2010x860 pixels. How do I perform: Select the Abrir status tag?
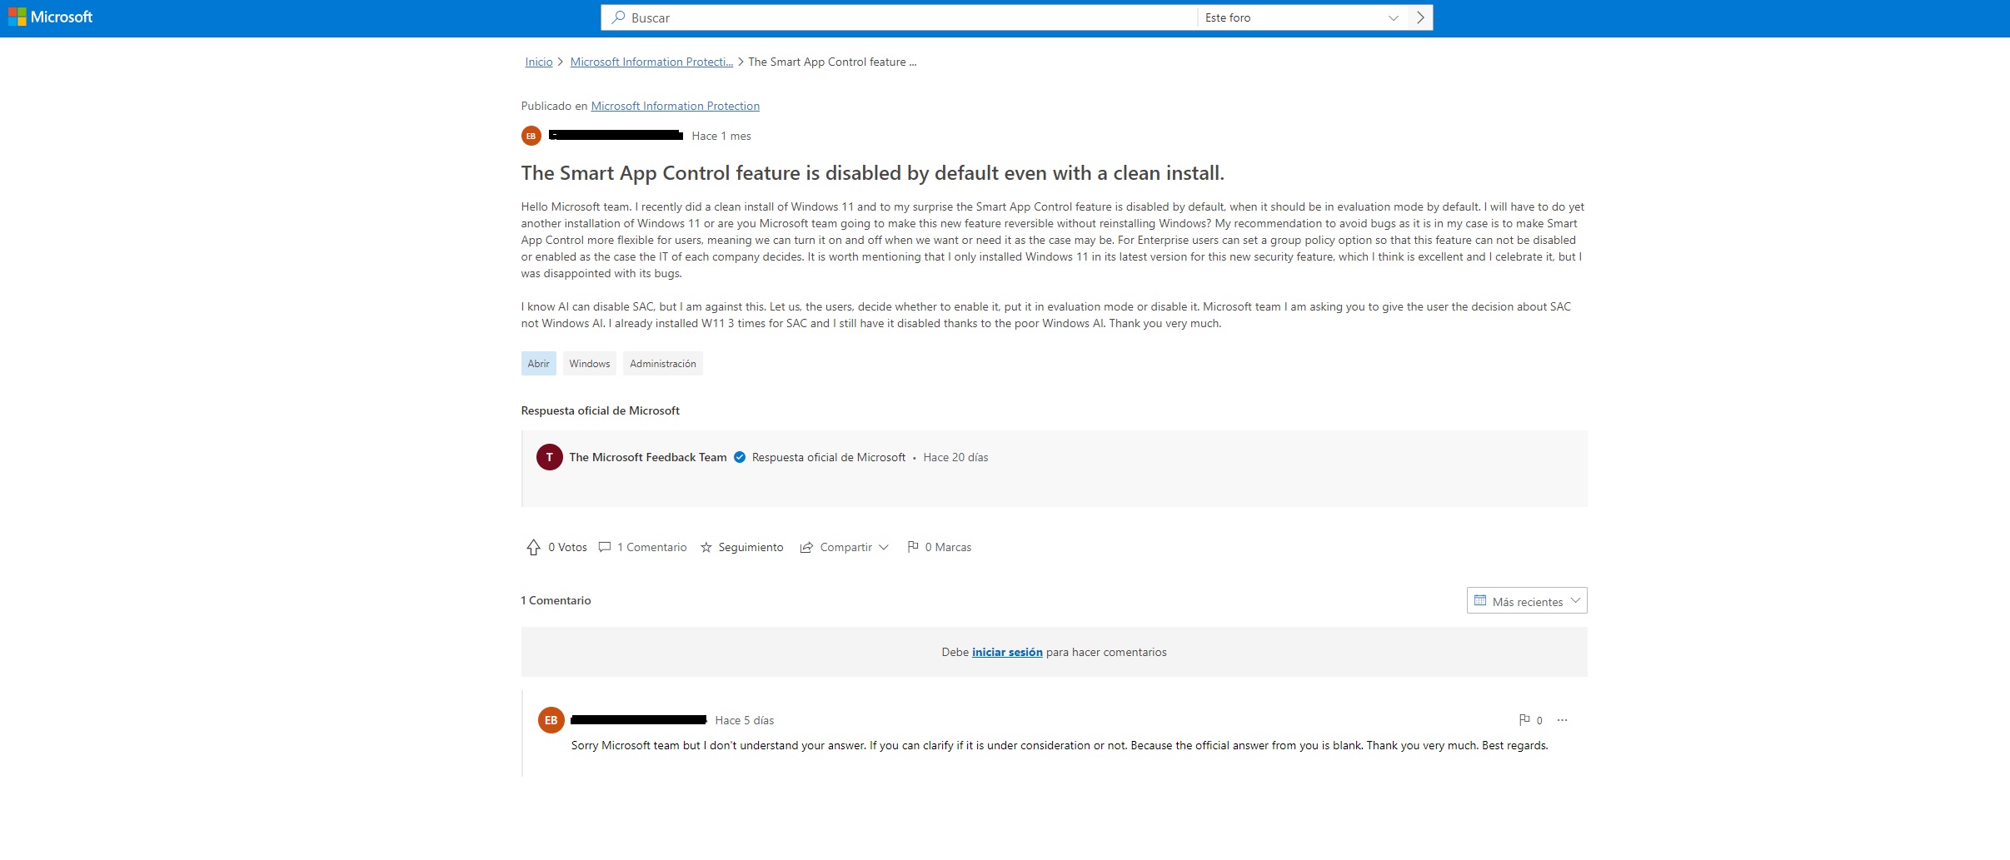539,363
